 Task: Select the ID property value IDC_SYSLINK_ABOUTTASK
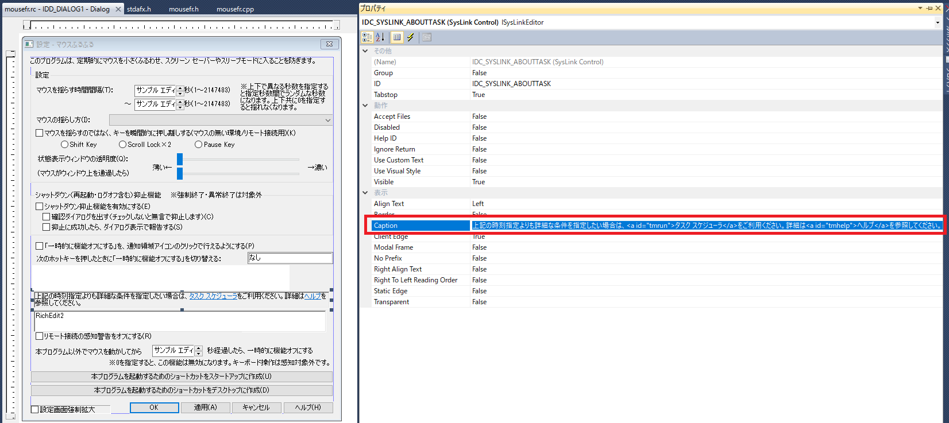511,84
